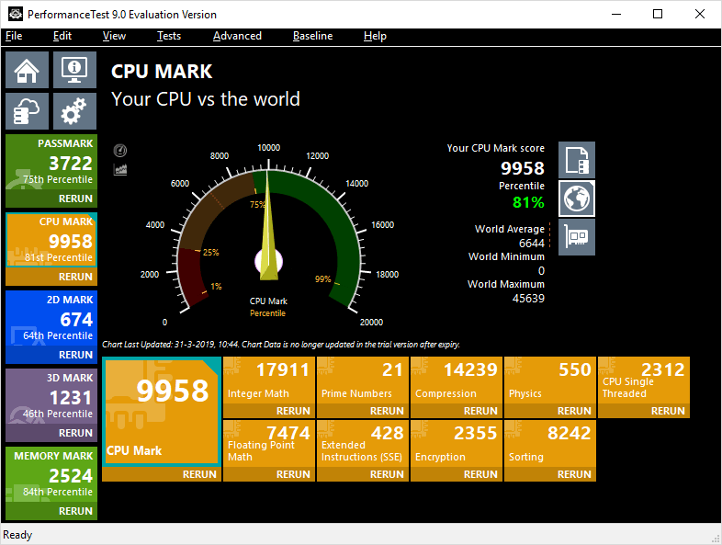Open the Advanced menu
Screen dimensions: 722x545
[237, 36]
